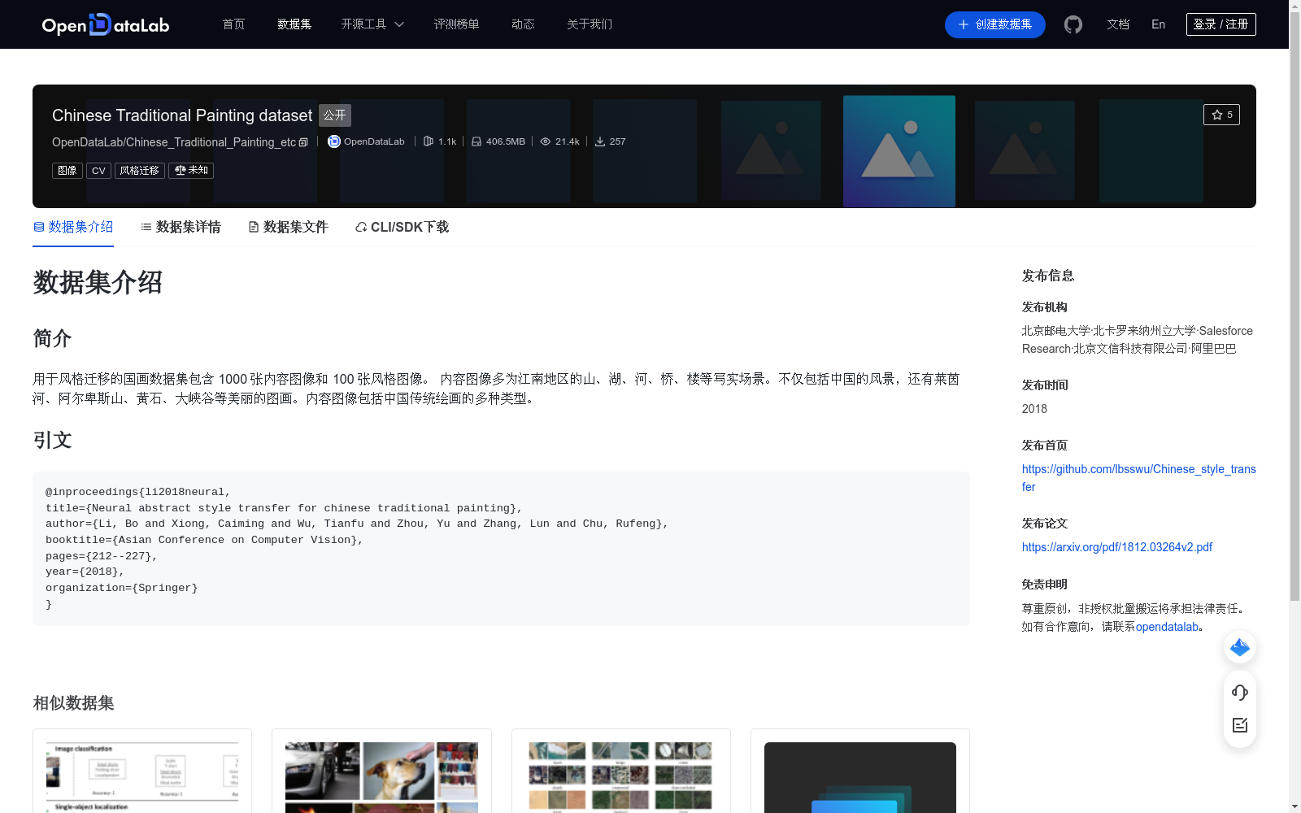This screenshot has height=813, width=1301.
Task: Click the 风格迁移 tag
Action: pyautogui.click(x=140, y=171)
